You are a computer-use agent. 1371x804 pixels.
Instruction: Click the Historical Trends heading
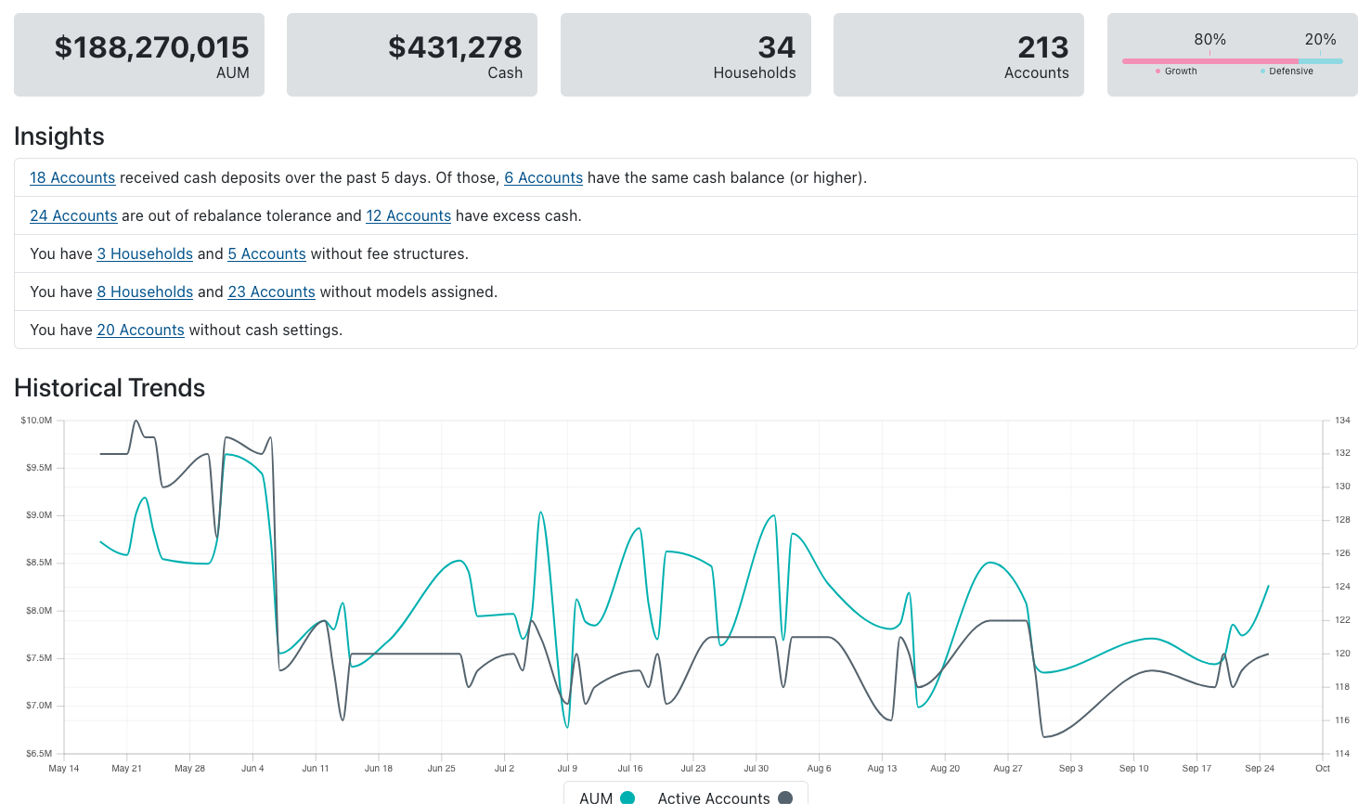[110, 388]
